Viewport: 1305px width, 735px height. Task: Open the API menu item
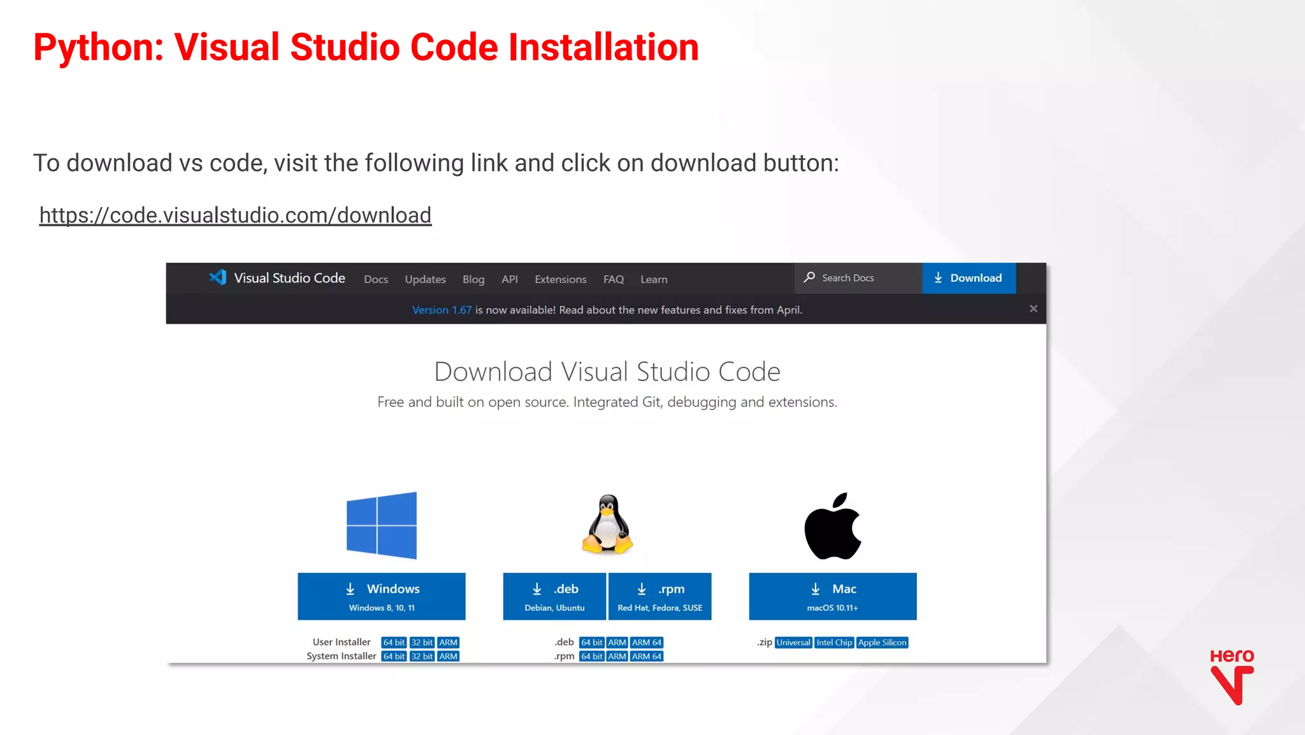(x=509, y=279)
